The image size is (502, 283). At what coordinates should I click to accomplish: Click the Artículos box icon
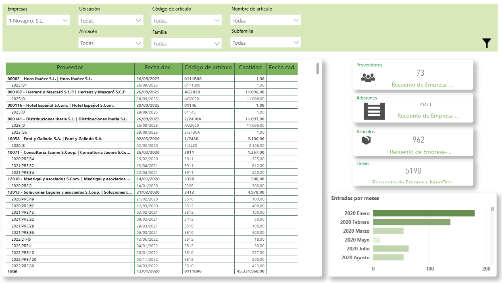[x=366, y=140]
